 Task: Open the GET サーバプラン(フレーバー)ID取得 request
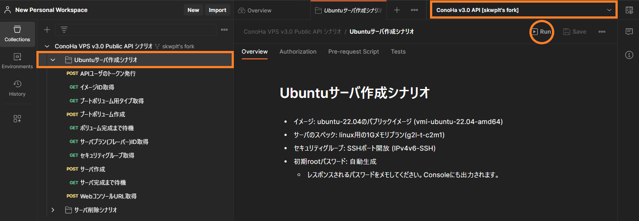click(135, 142)
